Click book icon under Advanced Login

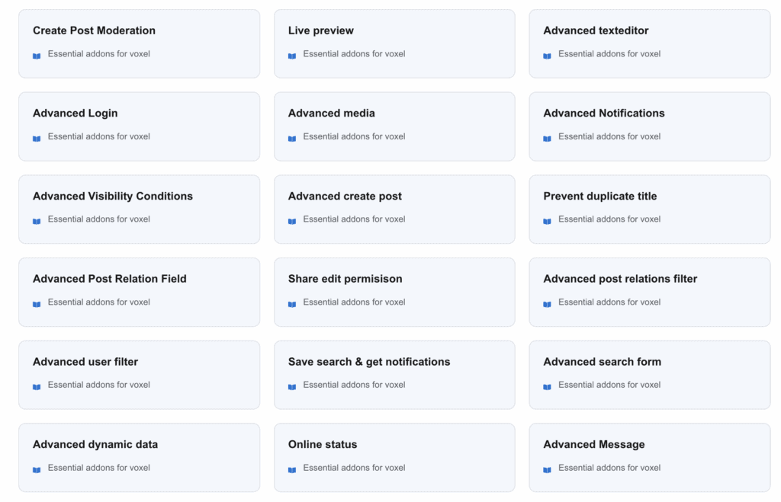[37, 139]
